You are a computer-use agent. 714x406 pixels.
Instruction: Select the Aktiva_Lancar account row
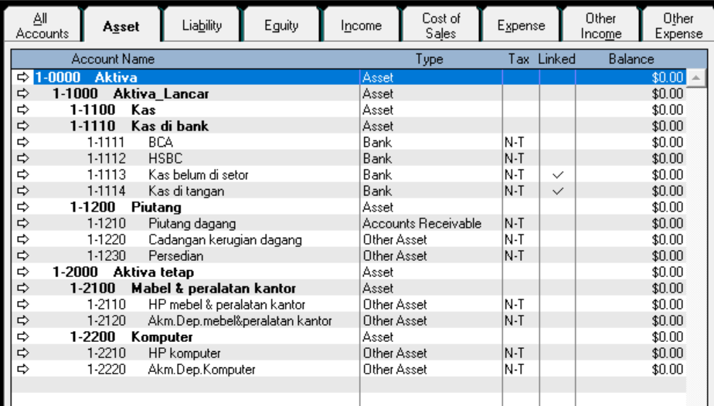click(x=348, y=93)
